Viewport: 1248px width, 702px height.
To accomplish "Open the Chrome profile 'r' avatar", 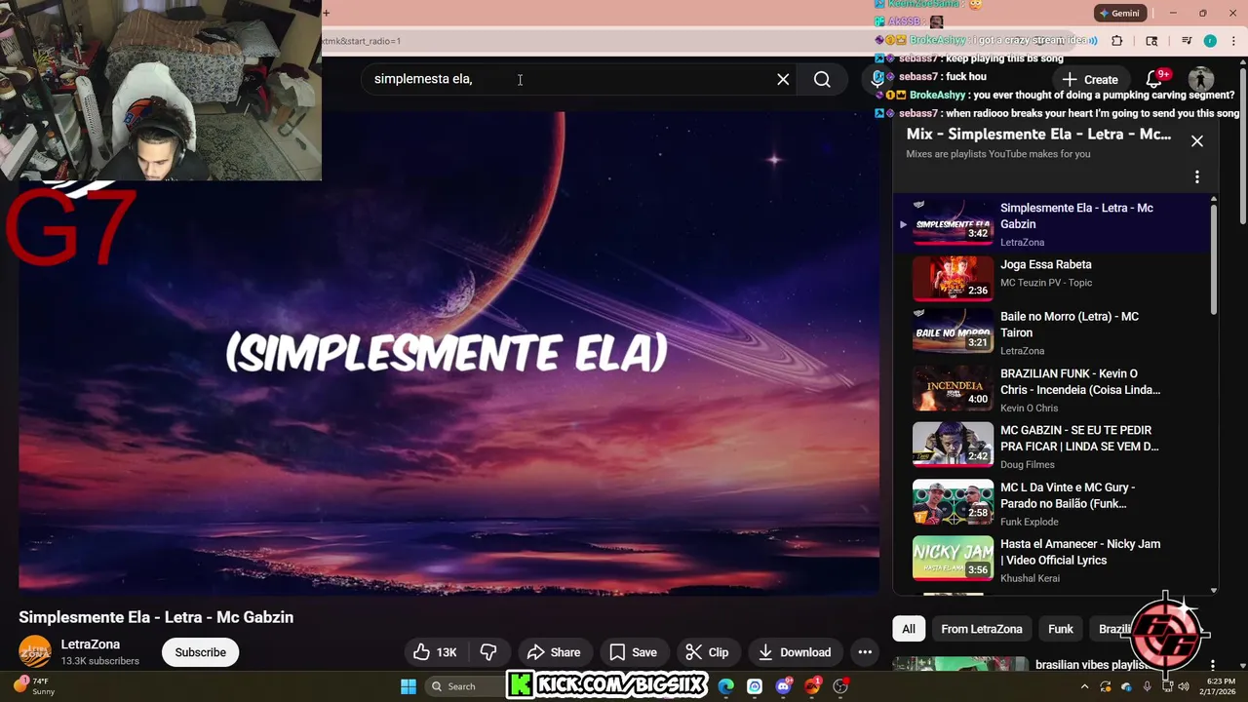I will (x=1210, y=41).
